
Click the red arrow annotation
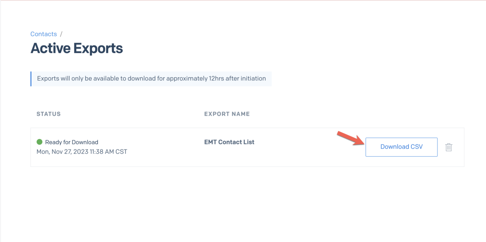tap(351, 138)
